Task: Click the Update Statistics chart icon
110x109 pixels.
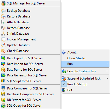Action: click(3, 45)
